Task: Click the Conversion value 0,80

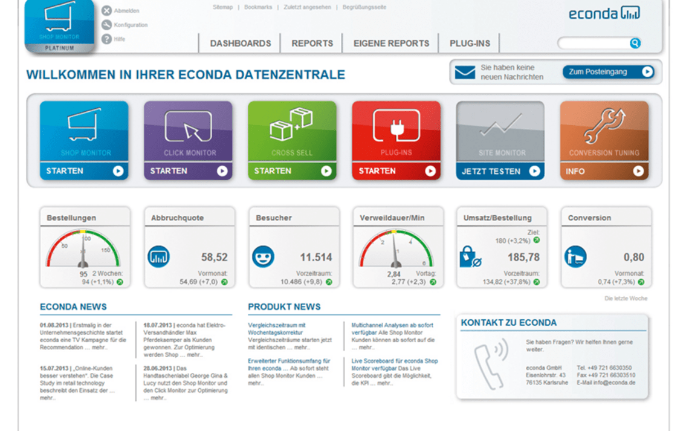Action: click(x=634, y=258)
